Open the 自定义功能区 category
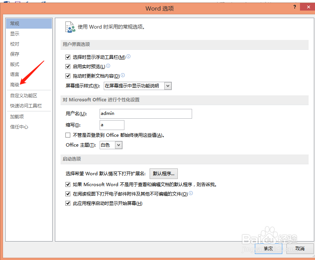The image size is (315, 260). click(x=29, y=96)
